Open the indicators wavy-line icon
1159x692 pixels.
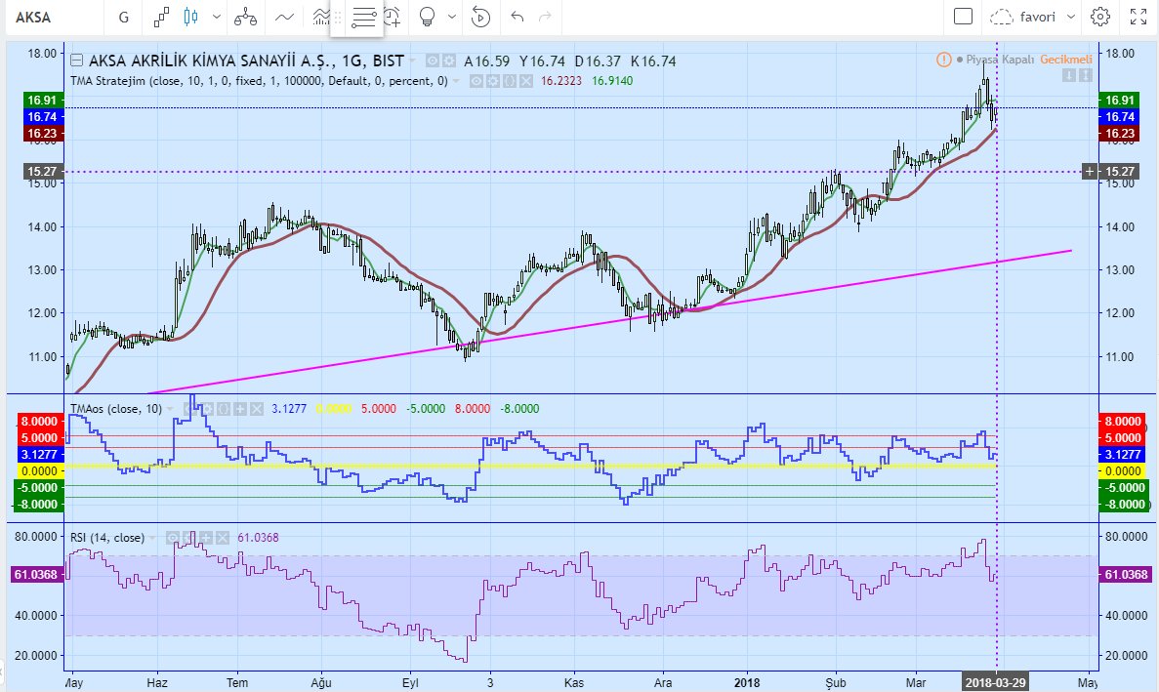pyautogui.click(x=284, y=17)
